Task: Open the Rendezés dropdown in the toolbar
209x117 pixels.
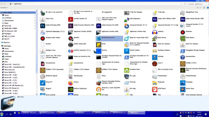Action: [4, 8]
